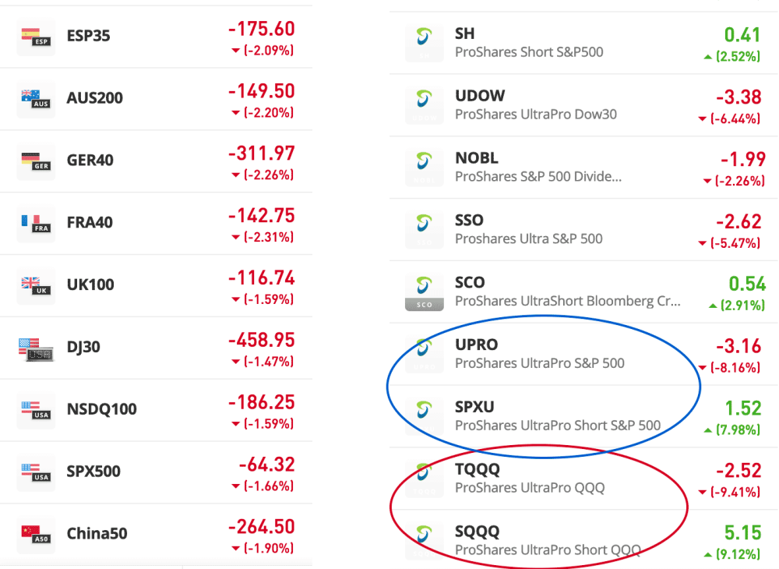Screen dimensions: 779x569
Task: Open the NSDQ100 index name
Action: [102, 409]
